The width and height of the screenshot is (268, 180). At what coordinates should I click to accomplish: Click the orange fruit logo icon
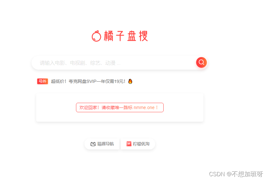[96, 36]
